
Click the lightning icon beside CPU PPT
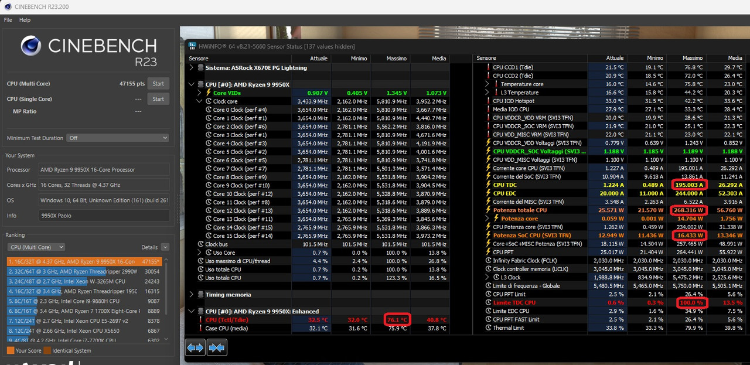488,252
